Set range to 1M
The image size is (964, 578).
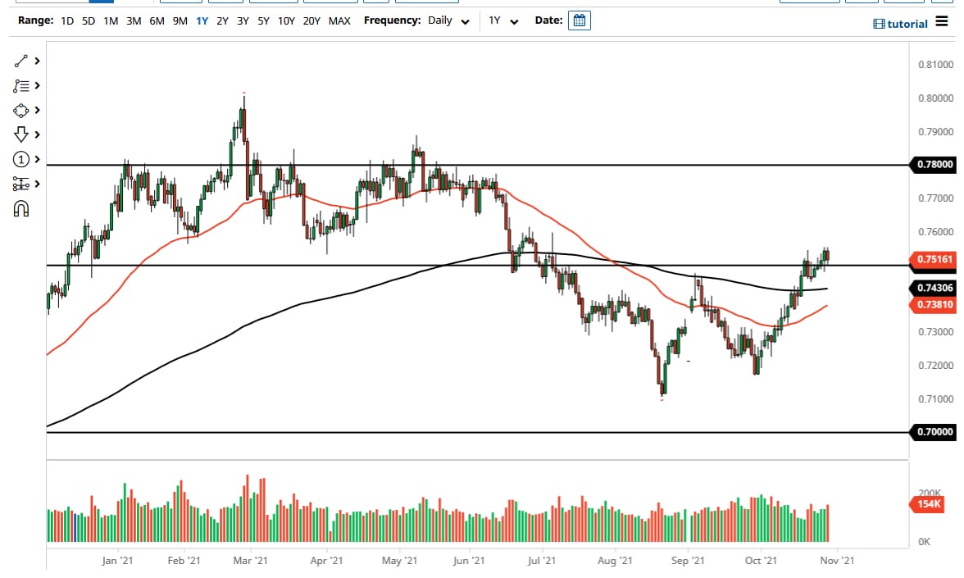click(111, 21)
